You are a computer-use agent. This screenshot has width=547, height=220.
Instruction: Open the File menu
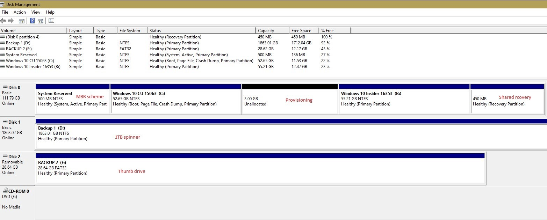point(5,12)
